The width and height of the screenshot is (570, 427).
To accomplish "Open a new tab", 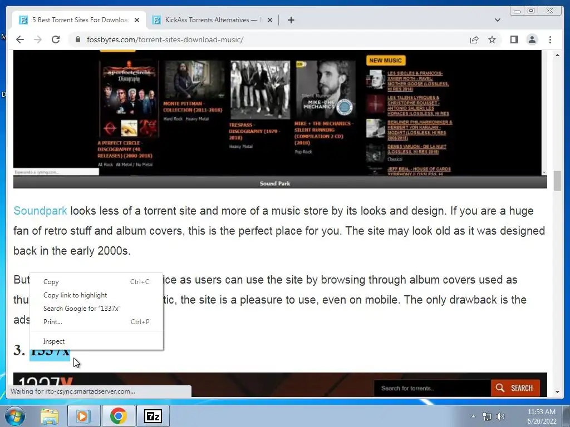I will click(291, 20).
